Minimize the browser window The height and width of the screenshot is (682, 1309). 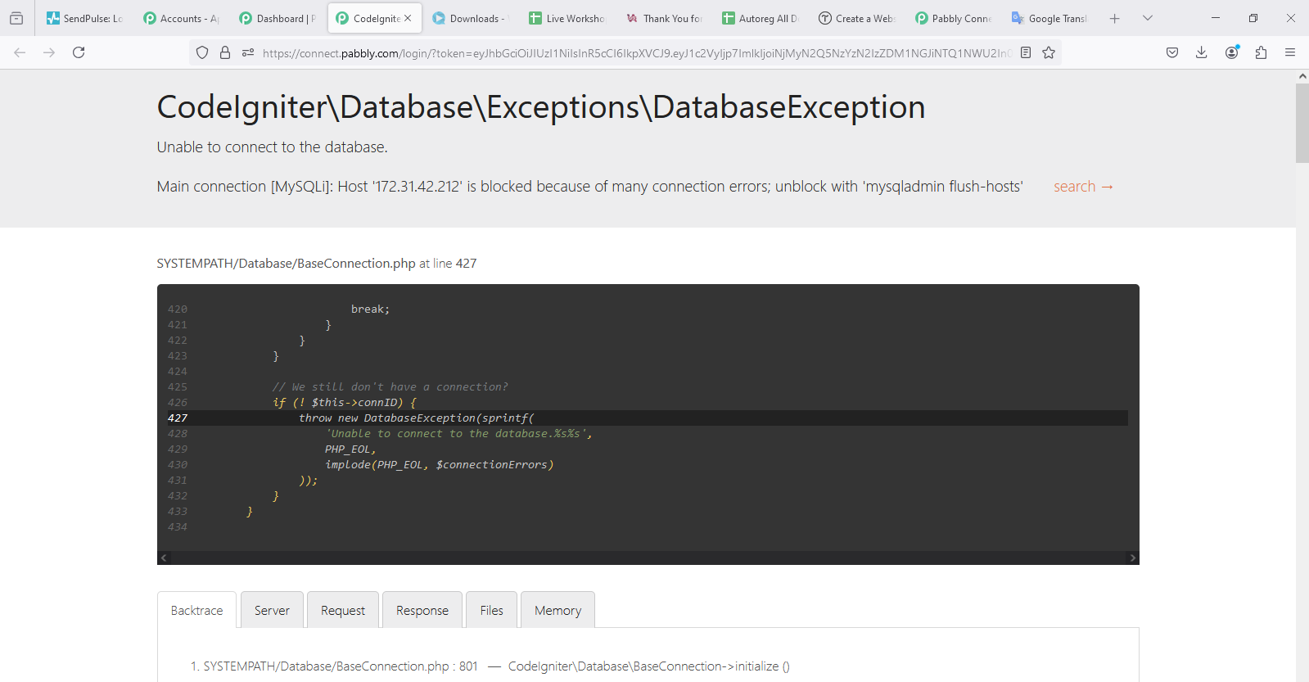[x=1215, y=18]
